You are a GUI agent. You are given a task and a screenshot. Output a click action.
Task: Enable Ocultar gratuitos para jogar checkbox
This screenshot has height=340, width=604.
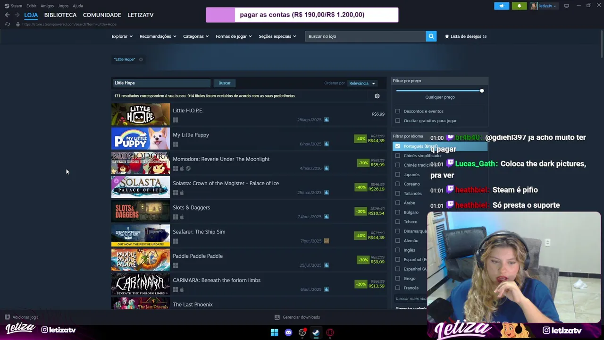tap(398, 121)
